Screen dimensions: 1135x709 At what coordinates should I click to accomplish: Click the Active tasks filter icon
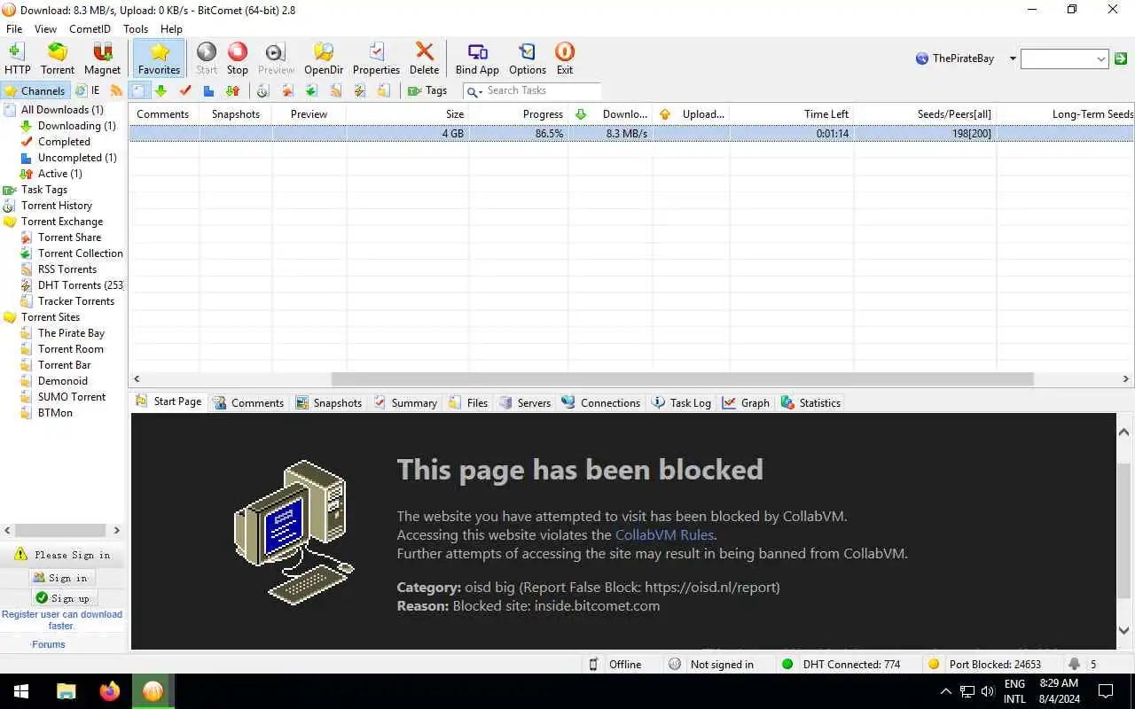point(232,90)
